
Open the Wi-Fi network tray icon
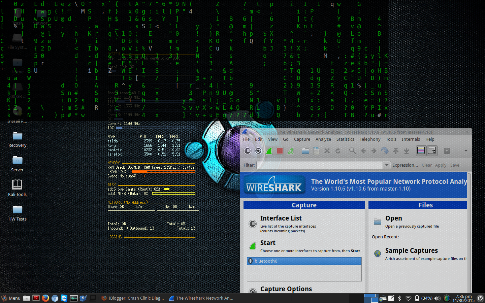pyautogui.click(x=408, y=298)
